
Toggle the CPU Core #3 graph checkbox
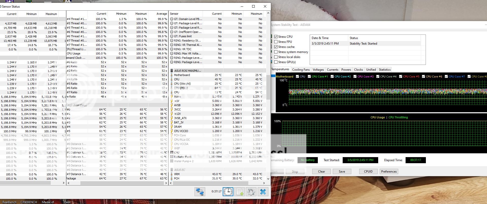coord(355,77)
